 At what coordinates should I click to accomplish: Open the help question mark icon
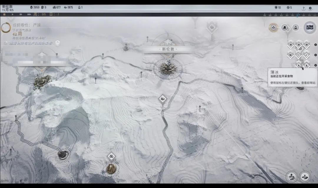click(303, 8)
